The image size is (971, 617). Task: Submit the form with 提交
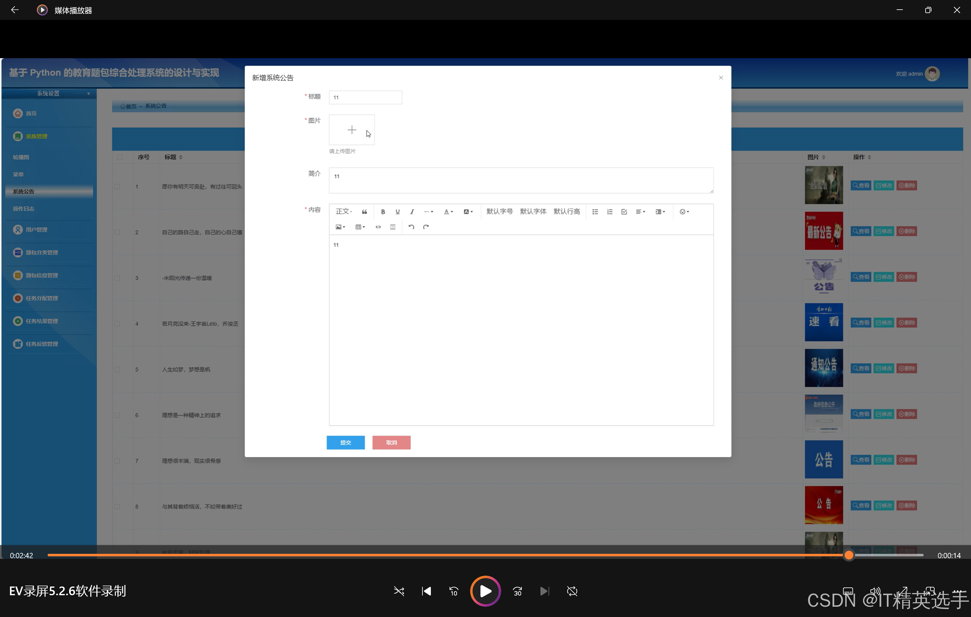346,442
